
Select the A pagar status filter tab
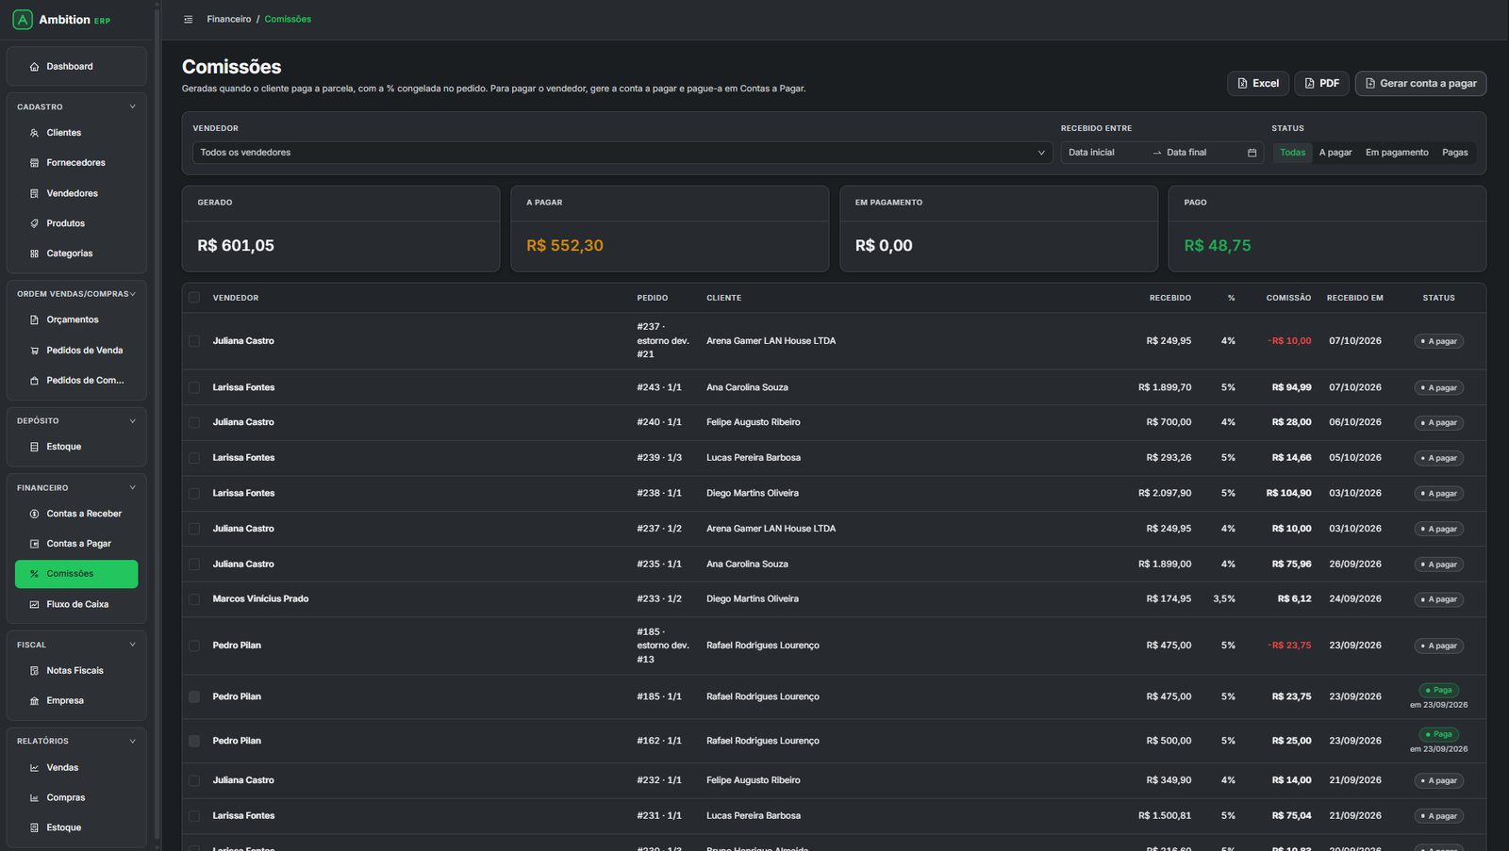tap(1335, 153)
